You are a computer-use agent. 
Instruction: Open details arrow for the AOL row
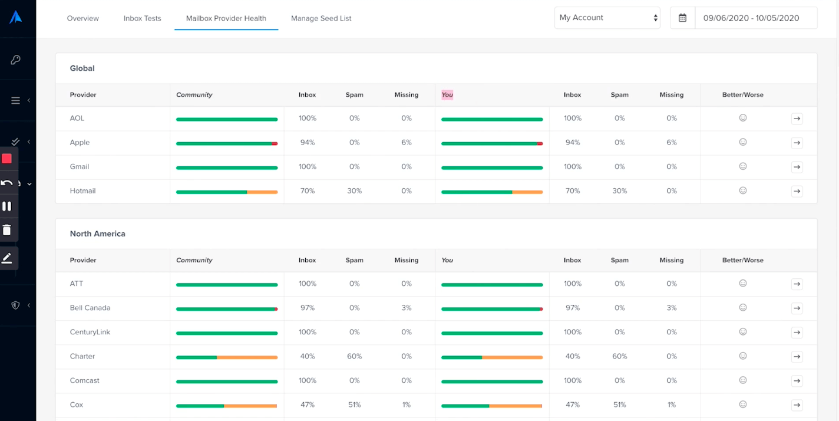[797, 119]
